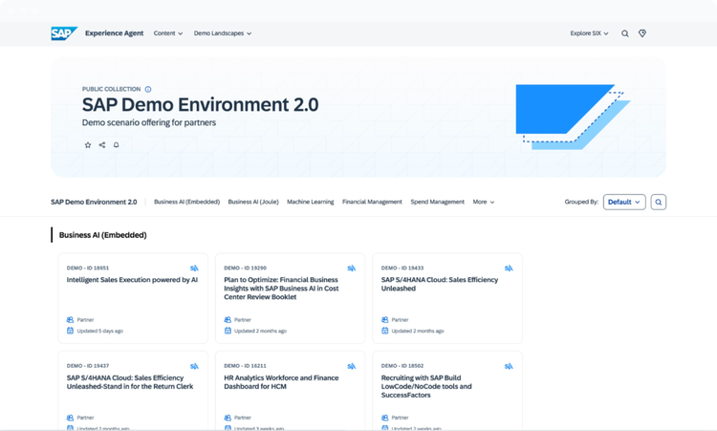
Task: Click the calendar icon on demo 19290 card
Action: [228, 331]
